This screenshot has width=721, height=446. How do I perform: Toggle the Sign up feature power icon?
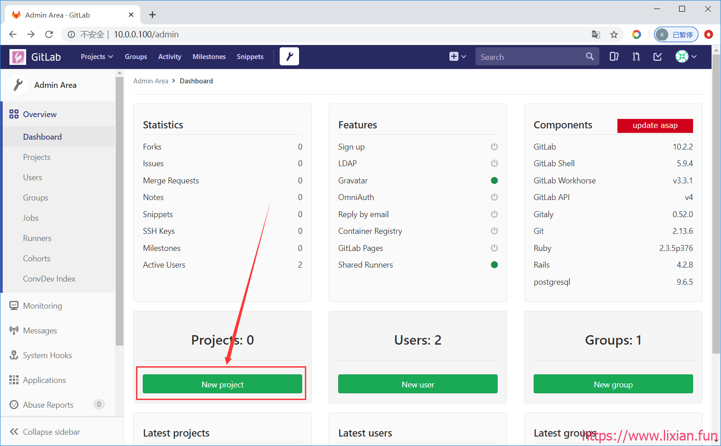coord(494,146)
